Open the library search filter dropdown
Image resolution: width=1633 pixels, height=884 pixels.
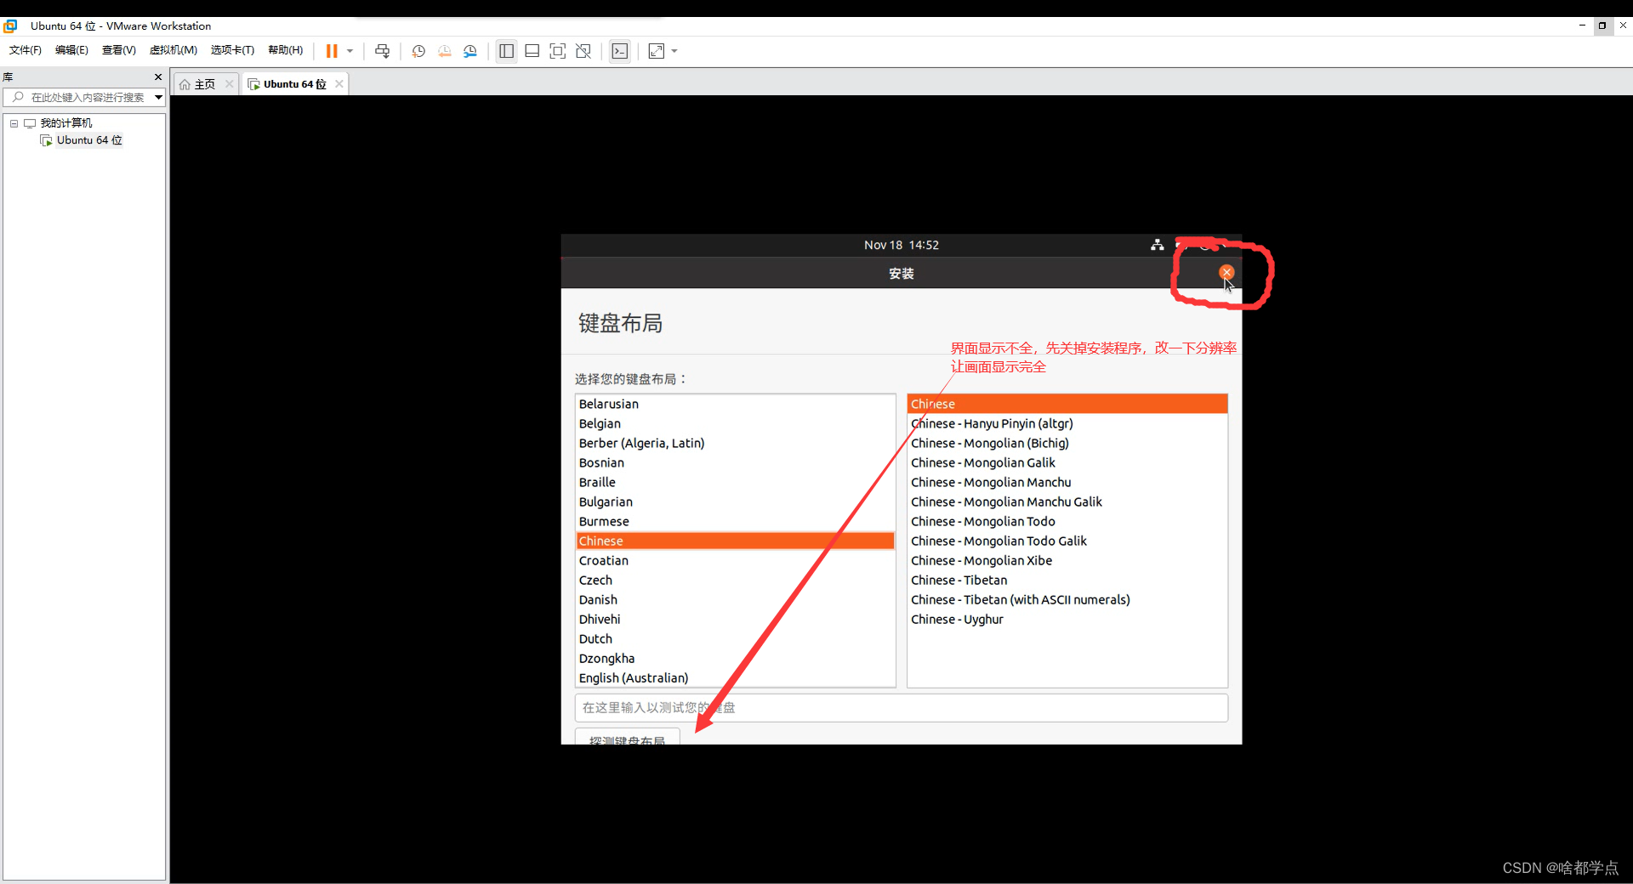(159, 98)
